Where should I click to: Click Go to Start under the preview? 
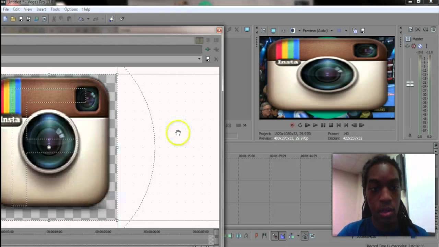[339, 125]
